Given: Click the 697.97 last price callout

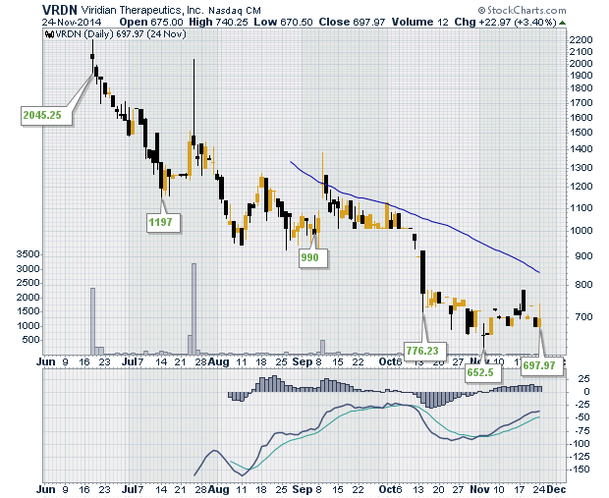Looking at the screenshot, I should (x=541, y=365).
